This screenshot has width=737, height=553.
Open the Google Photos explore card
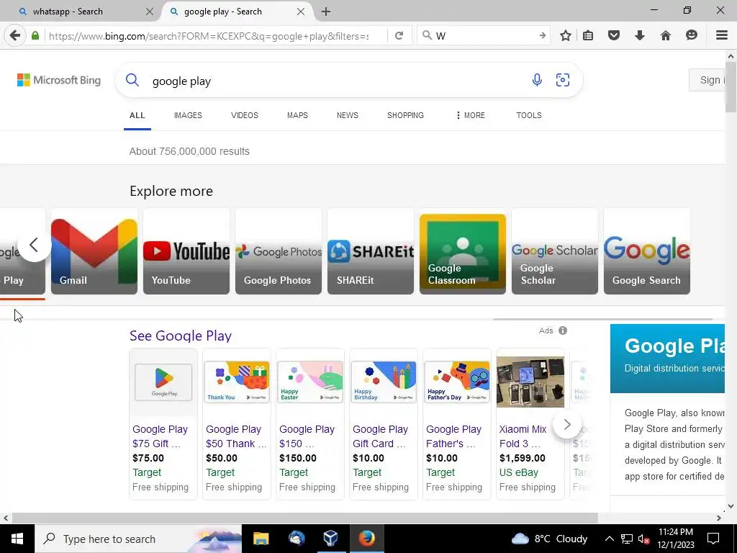pos(279,251)
